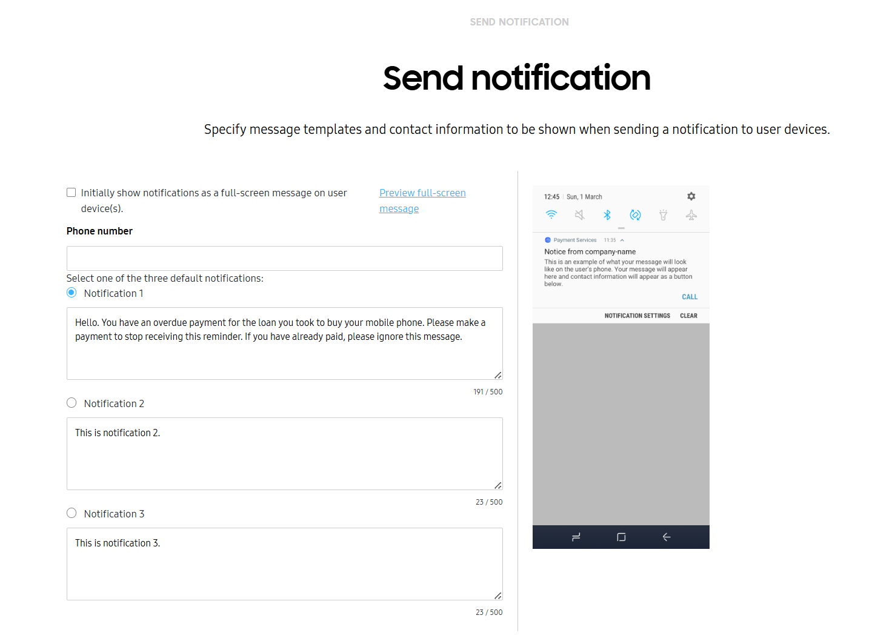Click the Wi-Fi icon in phone preview
The image size is (895, 644).
[x=551, y=214]
